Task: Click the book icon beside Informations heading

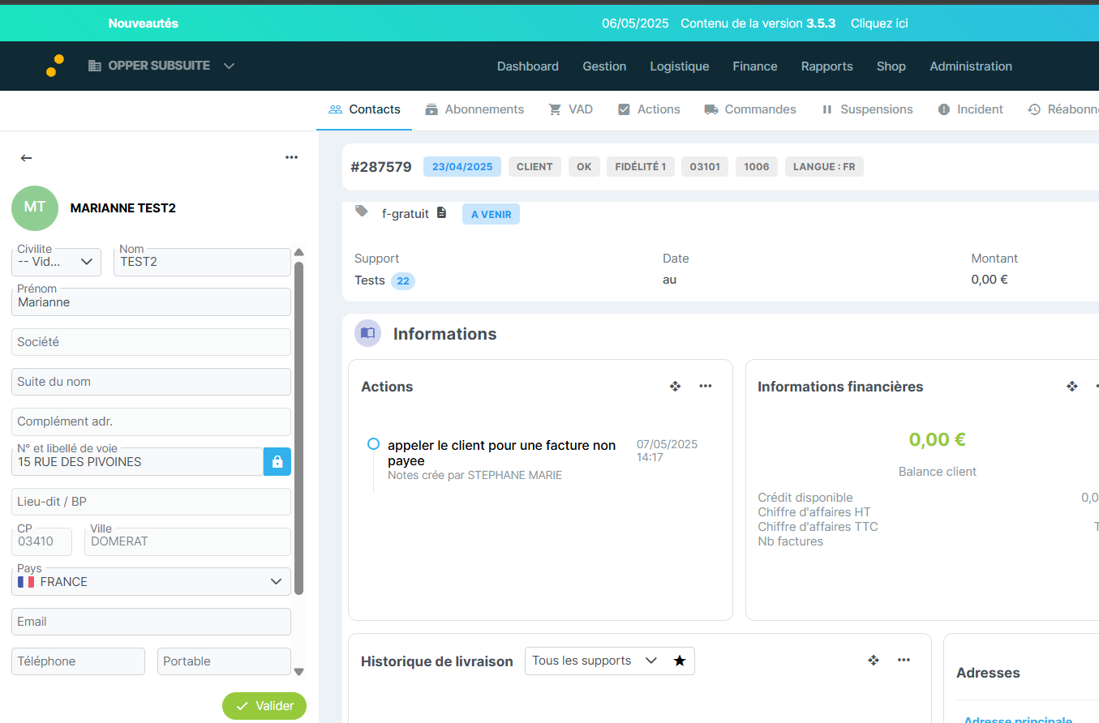Action: click(367, 333)
